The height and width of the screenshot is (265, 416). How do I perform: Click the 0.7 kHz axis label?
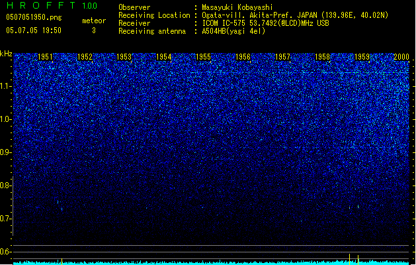coord(5,219)
